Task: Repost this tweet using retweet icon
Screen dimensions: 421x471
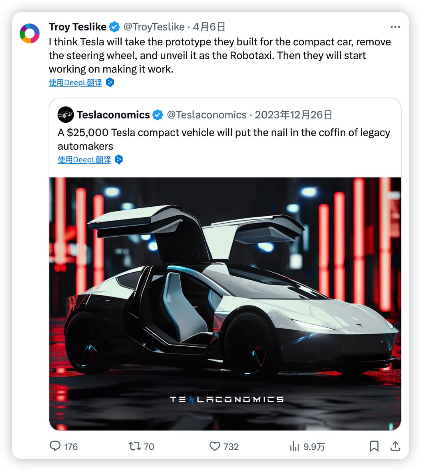Action: click(134, 446)
